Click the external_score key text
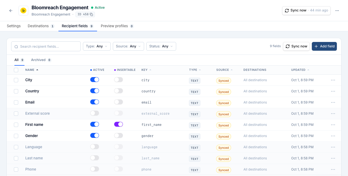348x176 pixels. coord(156,114)
